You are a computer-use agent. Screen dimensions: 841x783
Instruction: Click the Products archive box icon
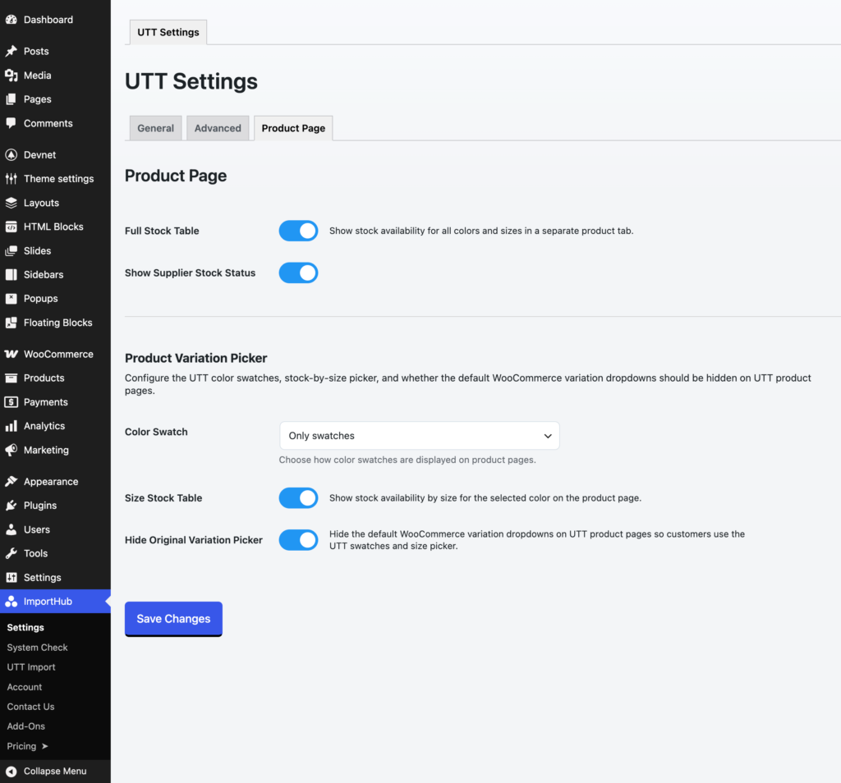pyautogui.click(x=11, y=378)
